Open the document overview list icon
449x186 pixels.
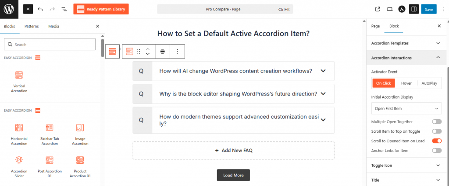[64, 9]
